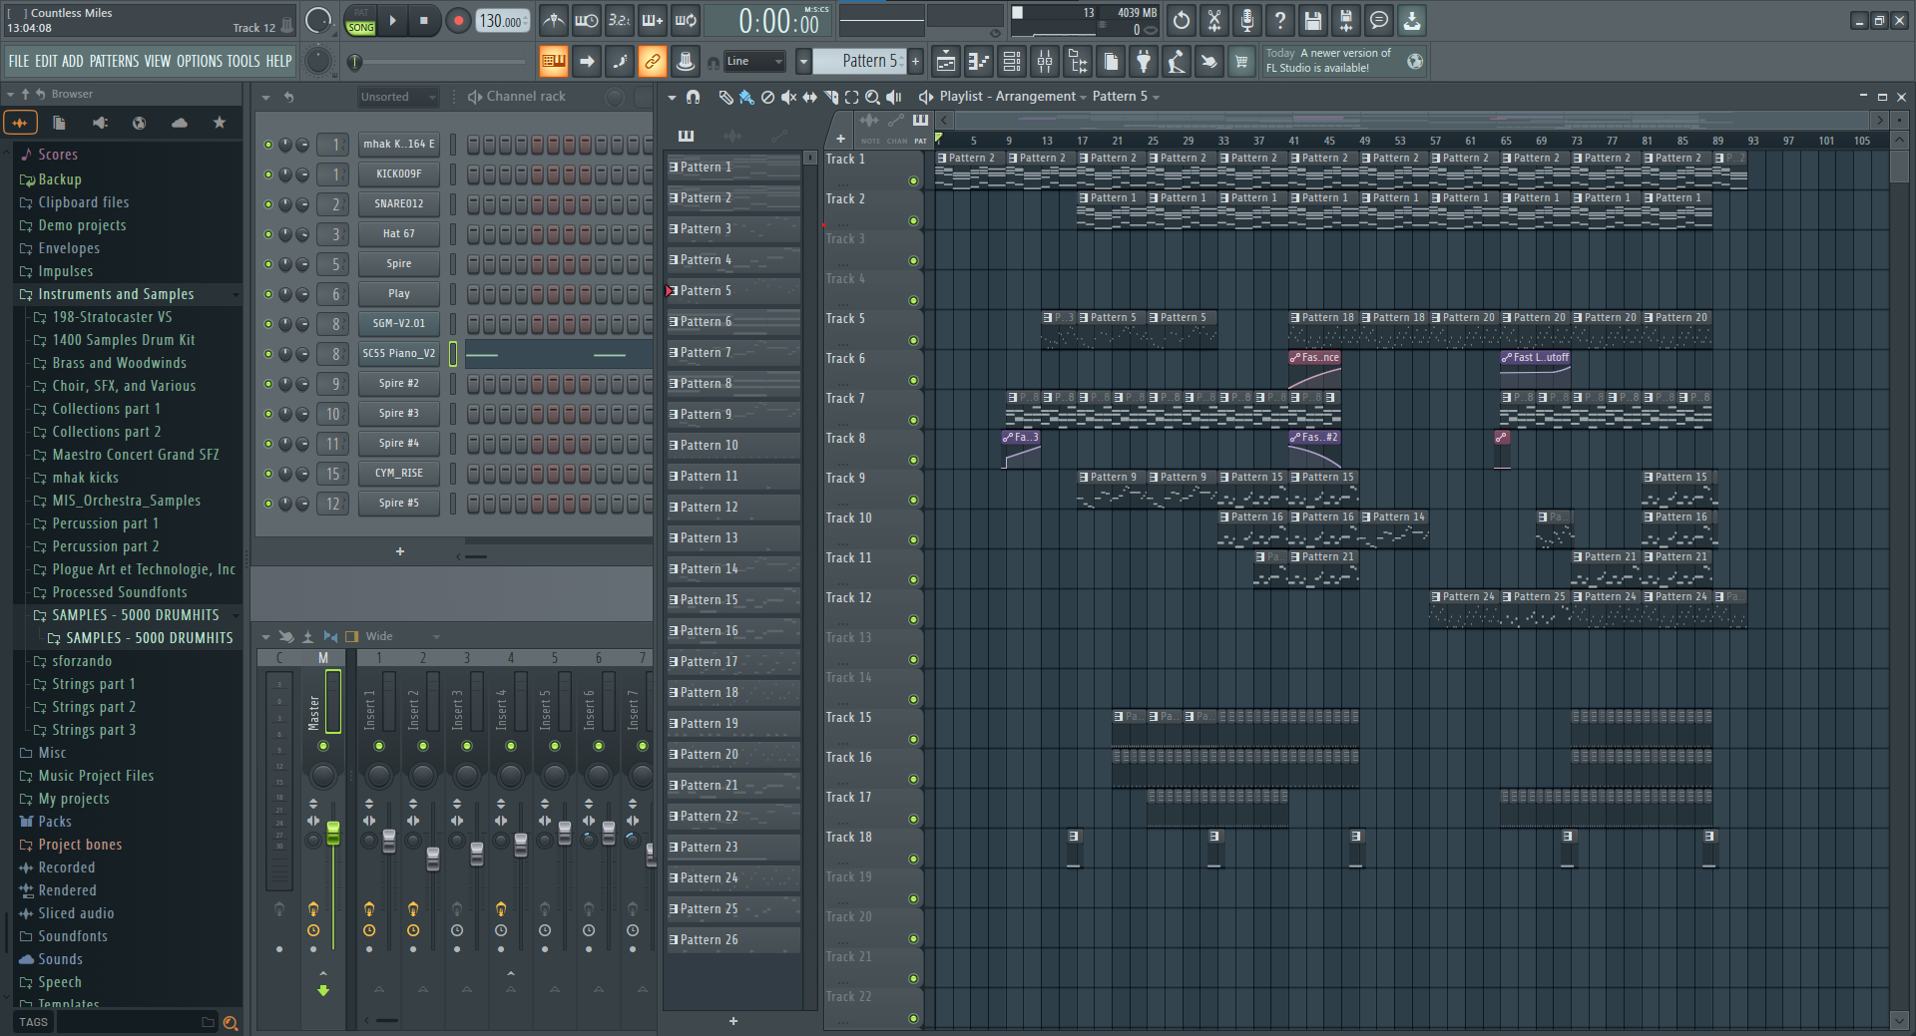Open the Line snap mode dropdown
The image size is (1916, 1036).
[x=754, y=62]
